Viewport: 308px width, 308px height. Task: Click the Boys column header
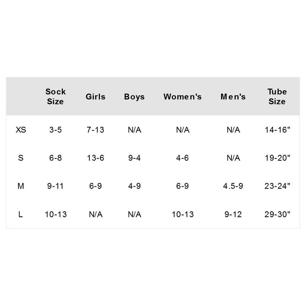coord(134,97)
